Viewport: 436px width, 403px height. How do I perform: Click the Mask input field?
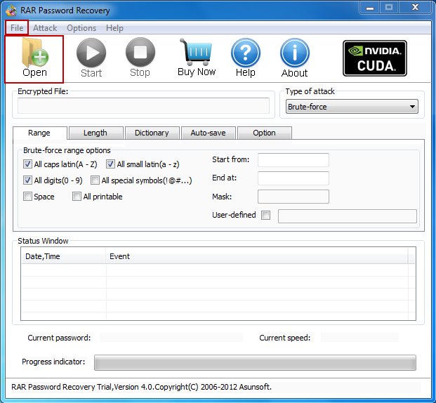pos(293,197)
